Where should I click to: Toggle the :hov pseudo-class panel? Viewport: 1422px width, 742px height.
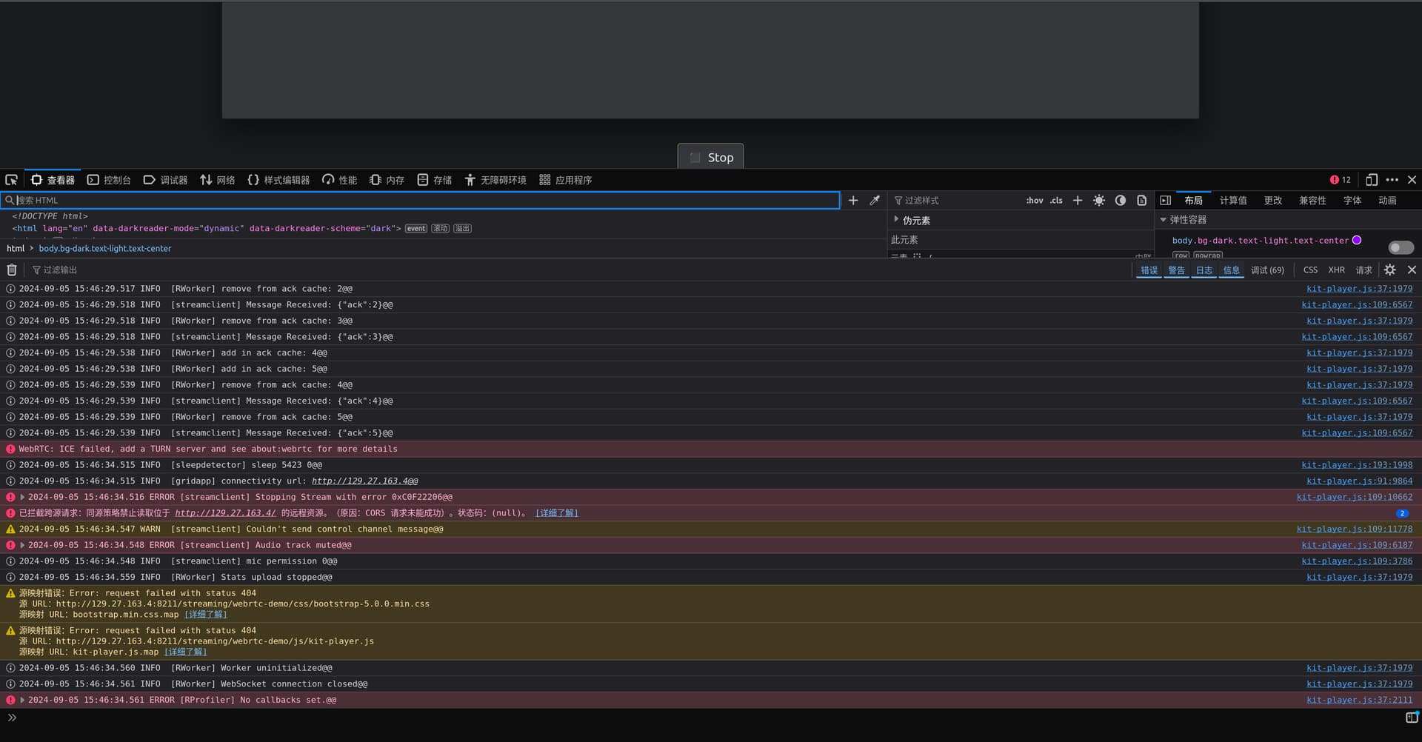pos(1035,200)
